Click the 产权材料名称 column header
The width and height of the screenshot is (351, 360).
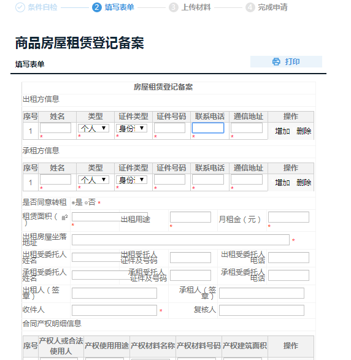(x=153, y=346)
